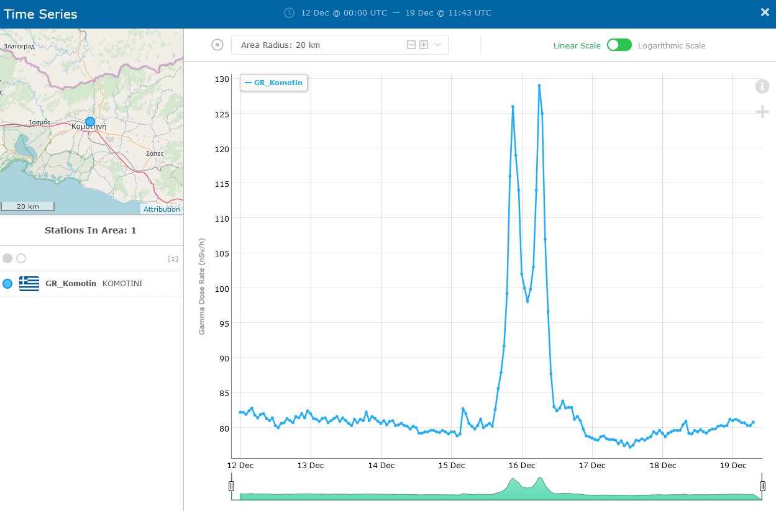Open the Area Radius dropdown chevron
Viewport: 776px width, 511px height.
(x=437, y=45)
